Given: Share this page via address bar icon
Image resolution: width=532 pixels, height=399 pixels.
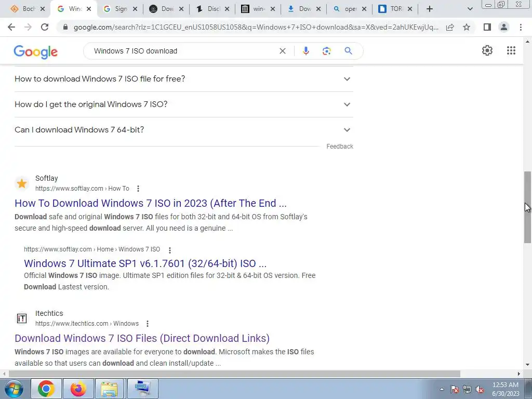Looking at the screenshot, I should click(450, 27).
